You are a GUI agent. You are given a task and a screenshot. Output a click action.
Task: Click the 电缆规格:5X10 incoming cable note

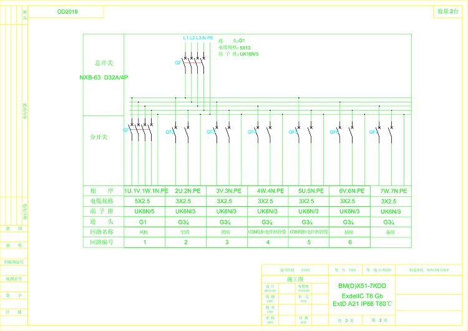234,47
